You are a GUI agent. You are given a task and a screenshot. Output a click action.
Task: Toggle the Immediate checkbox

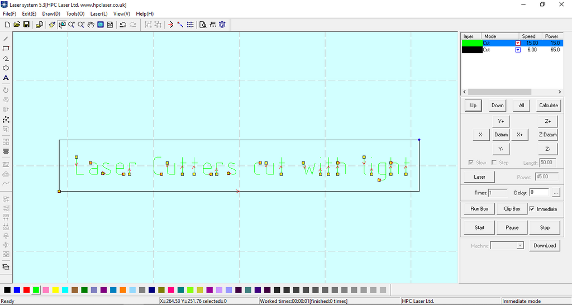coord(532,209)
